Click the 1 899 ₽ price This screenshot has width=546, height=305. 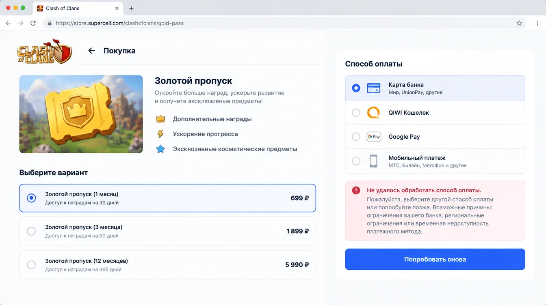(x=298, y=231)
